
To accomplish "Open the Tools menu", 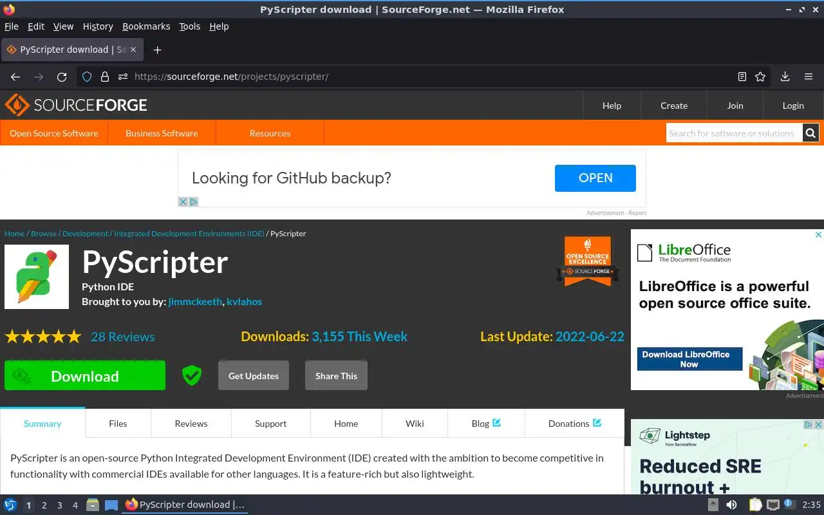I will click(x=190, y=26).
